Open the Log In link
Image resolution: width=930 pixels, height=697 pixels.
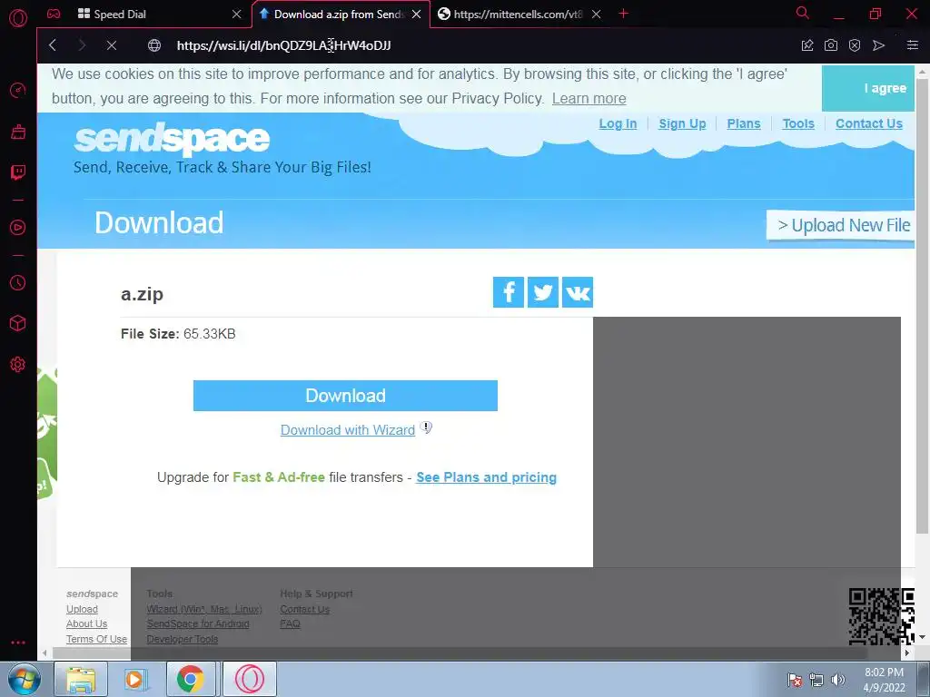618,123
